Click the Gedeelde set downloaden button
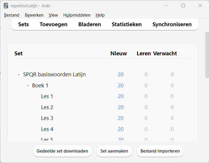The image size is (209, 163). (x=62, y=151)
